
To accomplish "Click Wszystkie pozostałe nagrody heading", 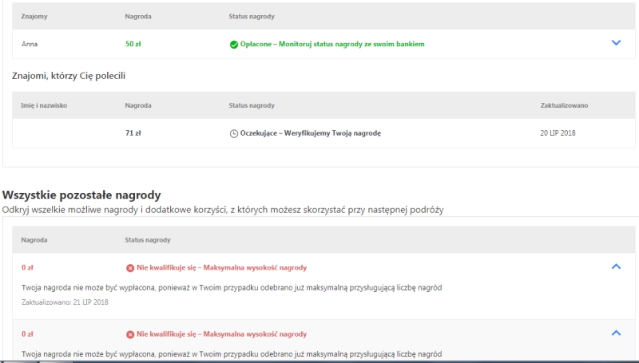I will [x=81, y=195].
